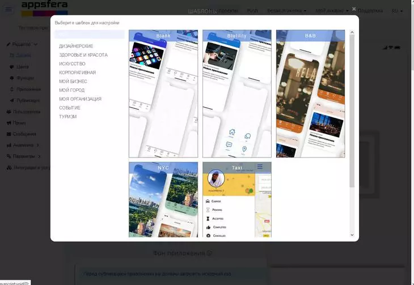Click the Цвета palette icon in sidebar

coord(11,67)
